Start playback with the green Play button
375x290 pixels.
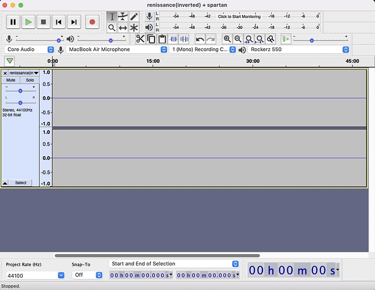(28, 22)
